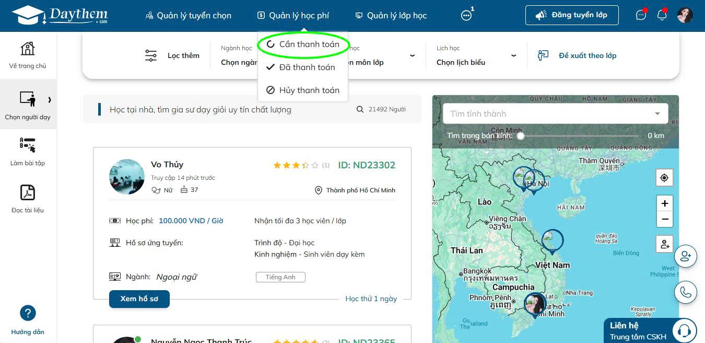The width and height of the screenshot is (705, 343).
Task: Select Hủy thanh toán menu entry
Action: click(303, 90)
